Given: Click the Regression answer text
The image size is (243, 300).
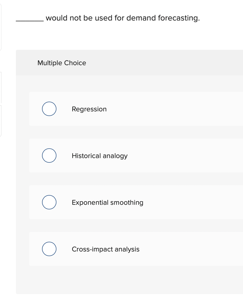Looking at the screenshot, I should point(89,109).
